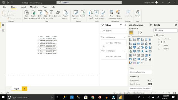178x100 pixels.
Task: Choose the R script visual
Action: (150, 55)
